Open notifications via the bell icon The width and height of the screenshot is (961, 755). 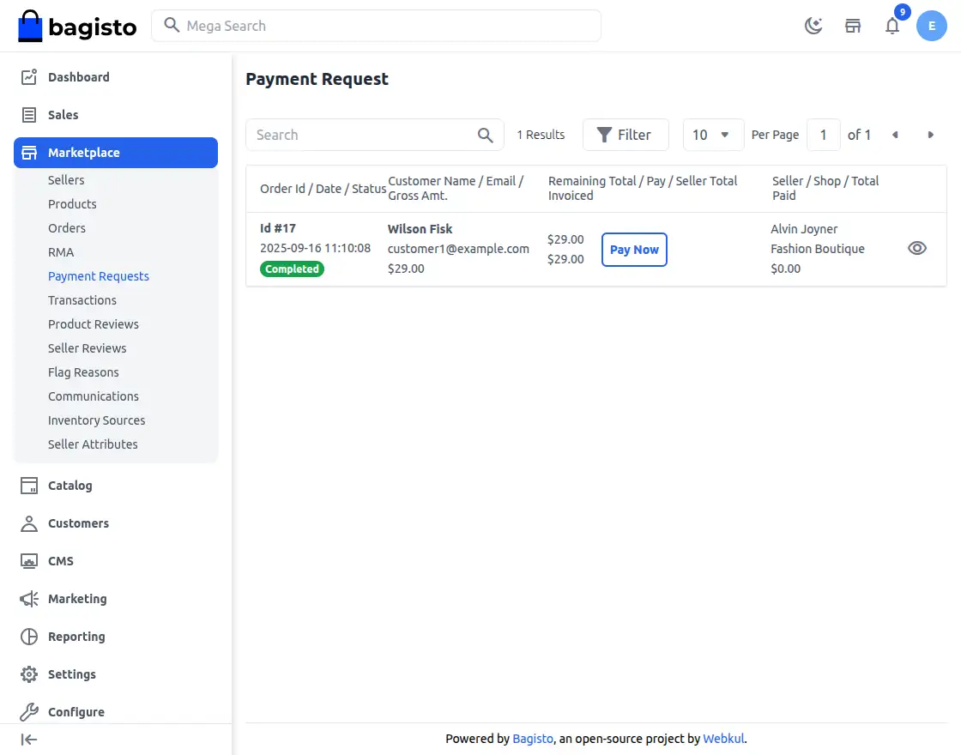coord(892,26)
